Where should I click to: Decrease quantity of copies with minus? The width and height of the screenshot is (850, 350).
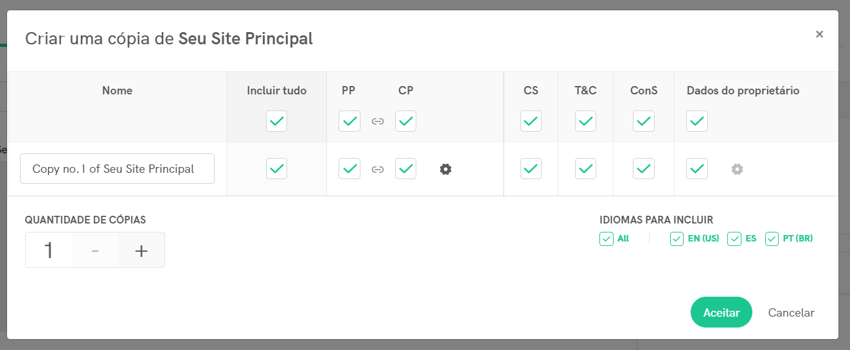click(x=95, y=250)
